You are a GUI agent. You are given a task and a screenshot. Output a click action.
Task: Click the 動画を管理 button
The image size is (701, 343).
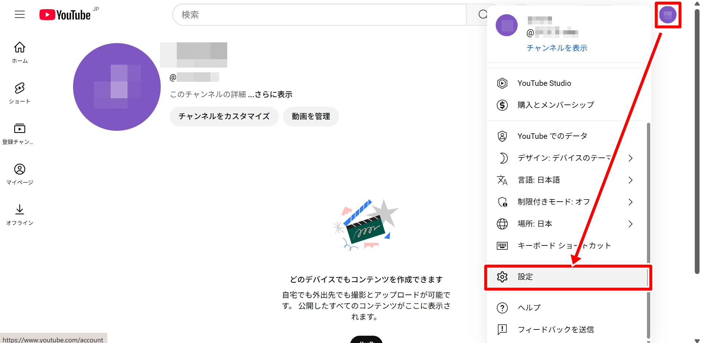(311, 117)
